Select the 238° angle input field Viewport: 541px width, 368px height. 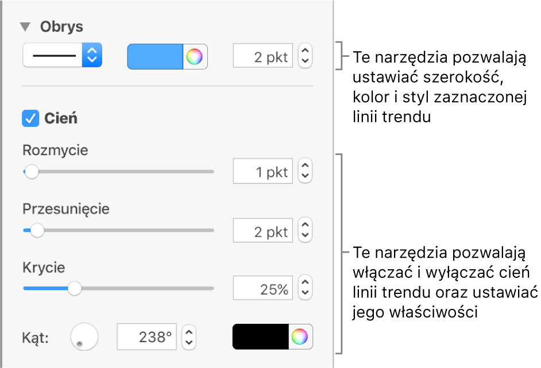click(x=146, y=337)
